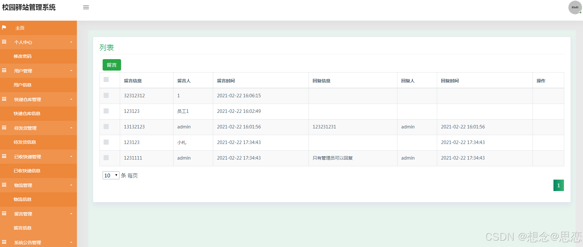Collapse the 系统公告管理 menu arrow
Image resolution: width=583 pixels, height=247 pixels.
[71, 242]
